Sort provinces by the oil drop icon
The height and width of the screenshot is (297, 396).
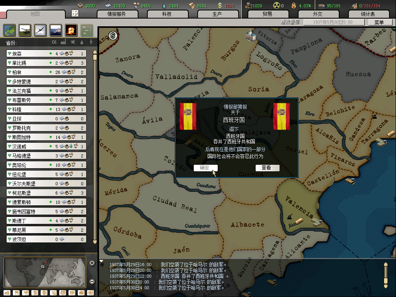pyautogui.click(x=82, y=42)
